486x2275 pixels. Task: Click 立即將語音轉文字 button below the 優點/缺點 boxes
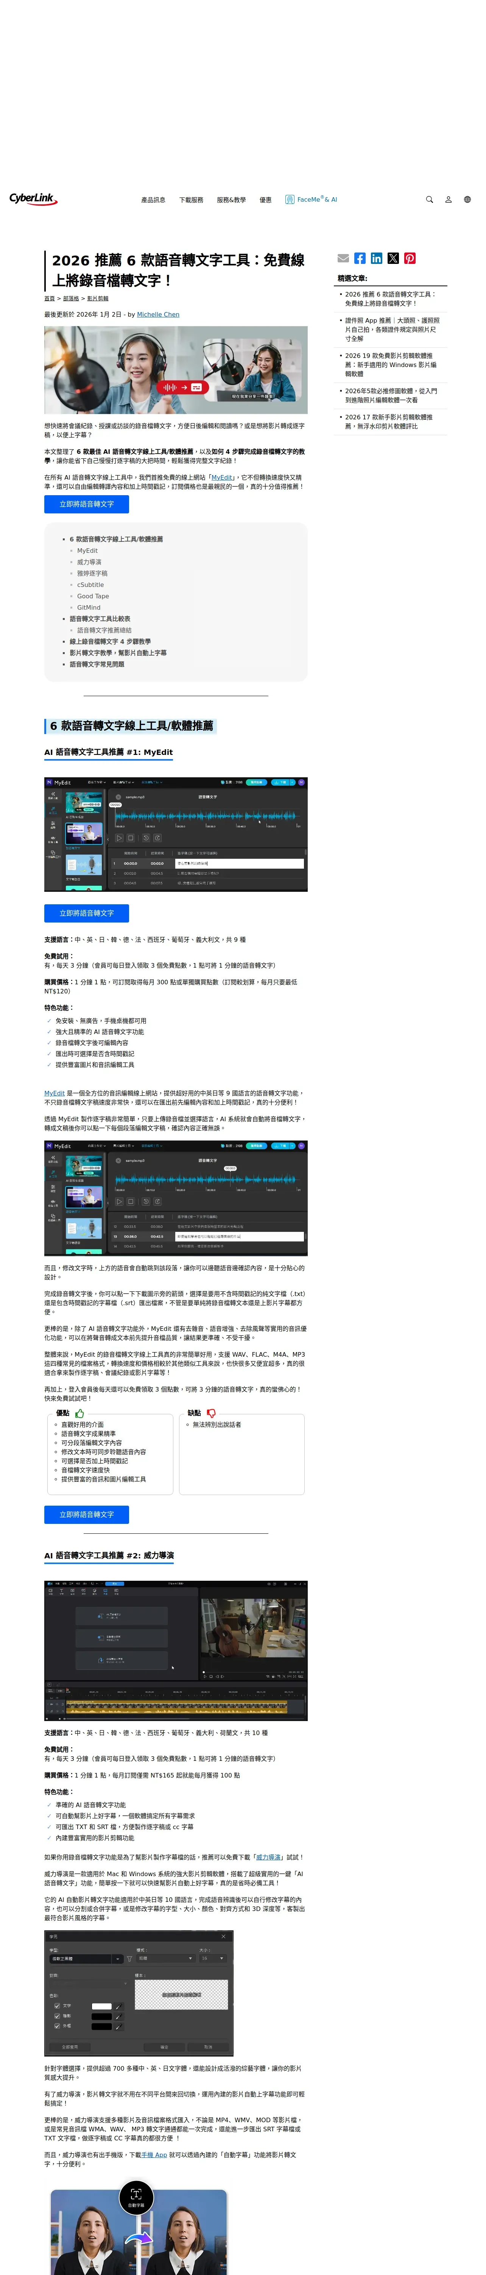pyautogui.click(x=86, y=1515)
